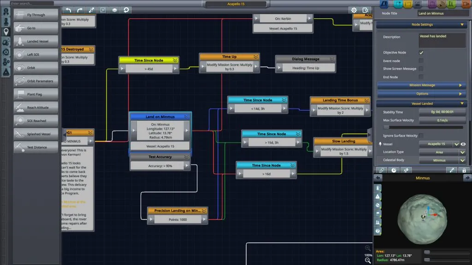
Task: Click the green rocket launch icon
Action: (x=451, y=4)
